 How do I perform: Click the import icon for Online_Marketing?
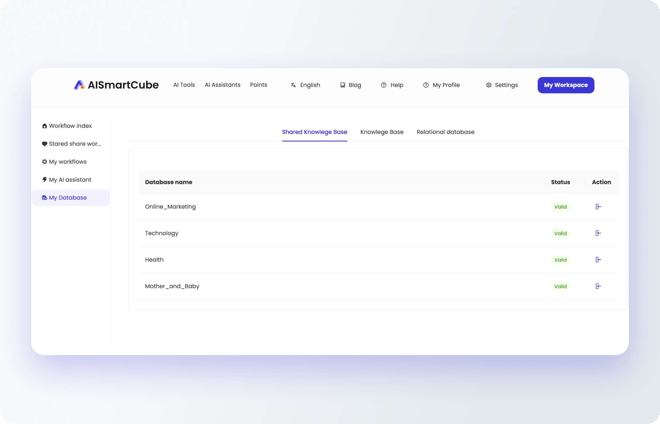point(598,207)
